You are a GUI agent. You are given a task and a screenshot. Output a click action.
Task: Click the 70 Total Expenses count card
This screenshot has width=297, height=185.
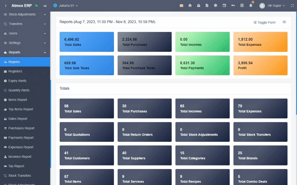coord(260,108)
